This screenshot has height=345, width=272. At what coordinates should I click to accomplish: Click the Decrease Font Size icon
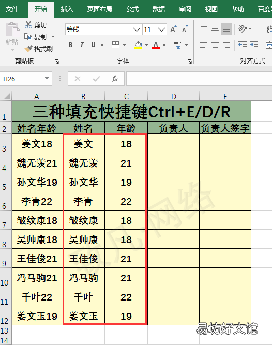coord(185,29)
